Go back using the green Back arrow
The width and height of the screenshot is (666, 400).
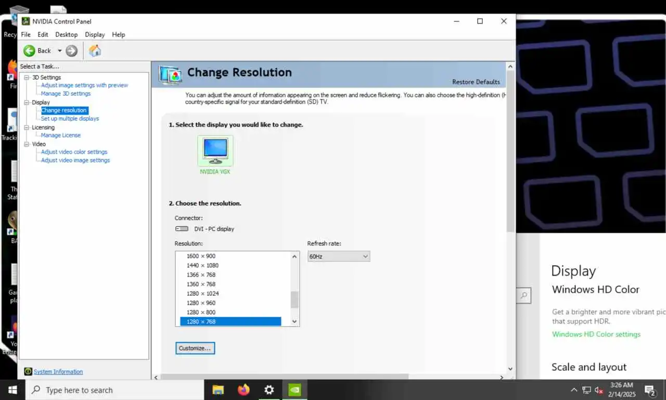[30, 51]
